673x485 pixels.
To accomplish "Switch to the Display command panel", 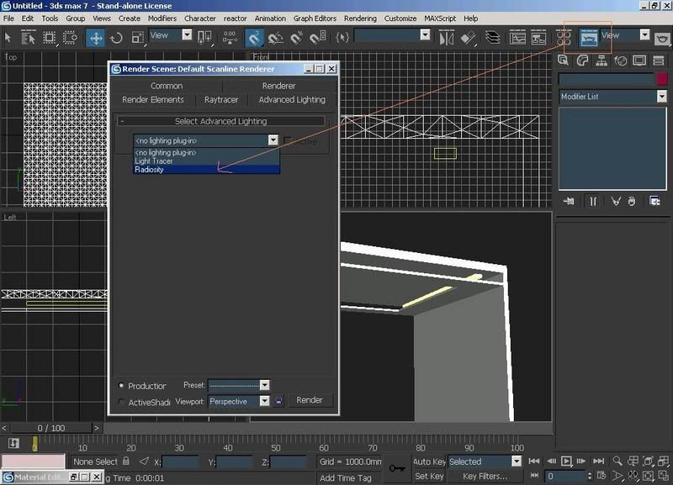I will click(x=639, y=60).
